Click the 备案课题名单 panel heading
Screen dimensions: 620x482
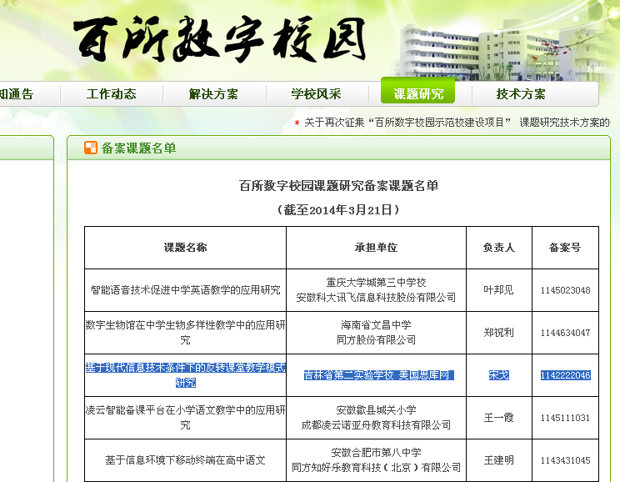pos(138,148)
